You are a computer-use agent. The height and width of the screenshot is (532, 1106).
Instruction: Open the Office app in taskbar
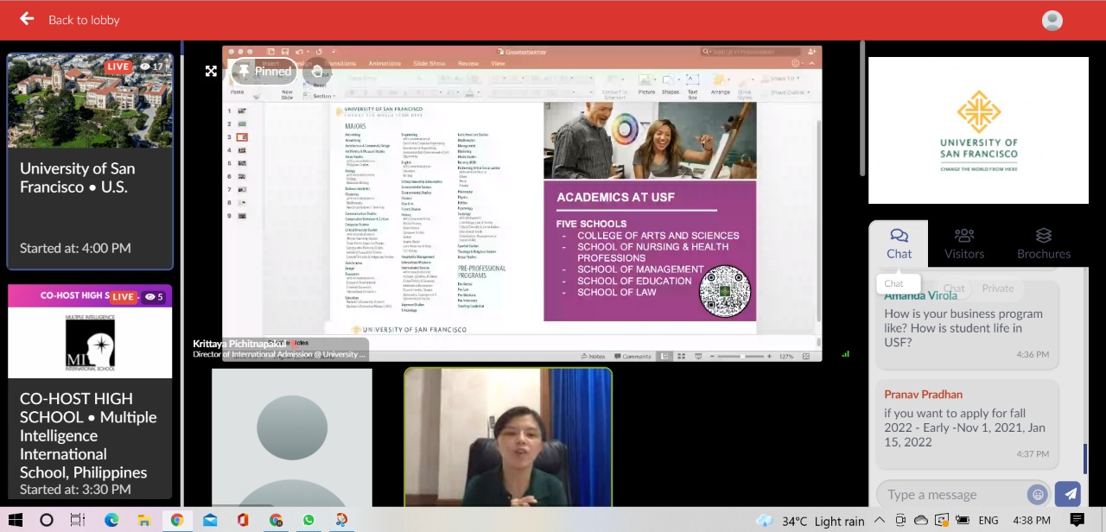point(243,520)
